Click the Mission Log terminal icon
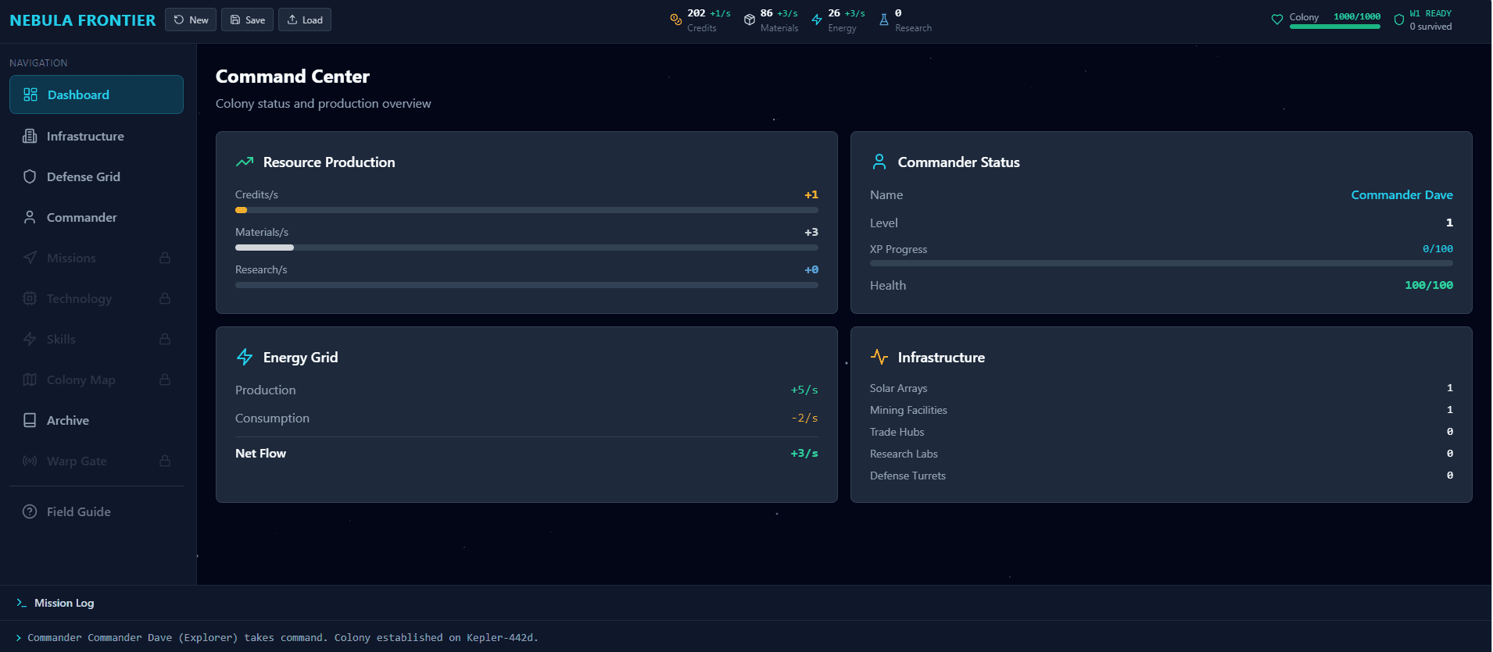 (22, 603)
